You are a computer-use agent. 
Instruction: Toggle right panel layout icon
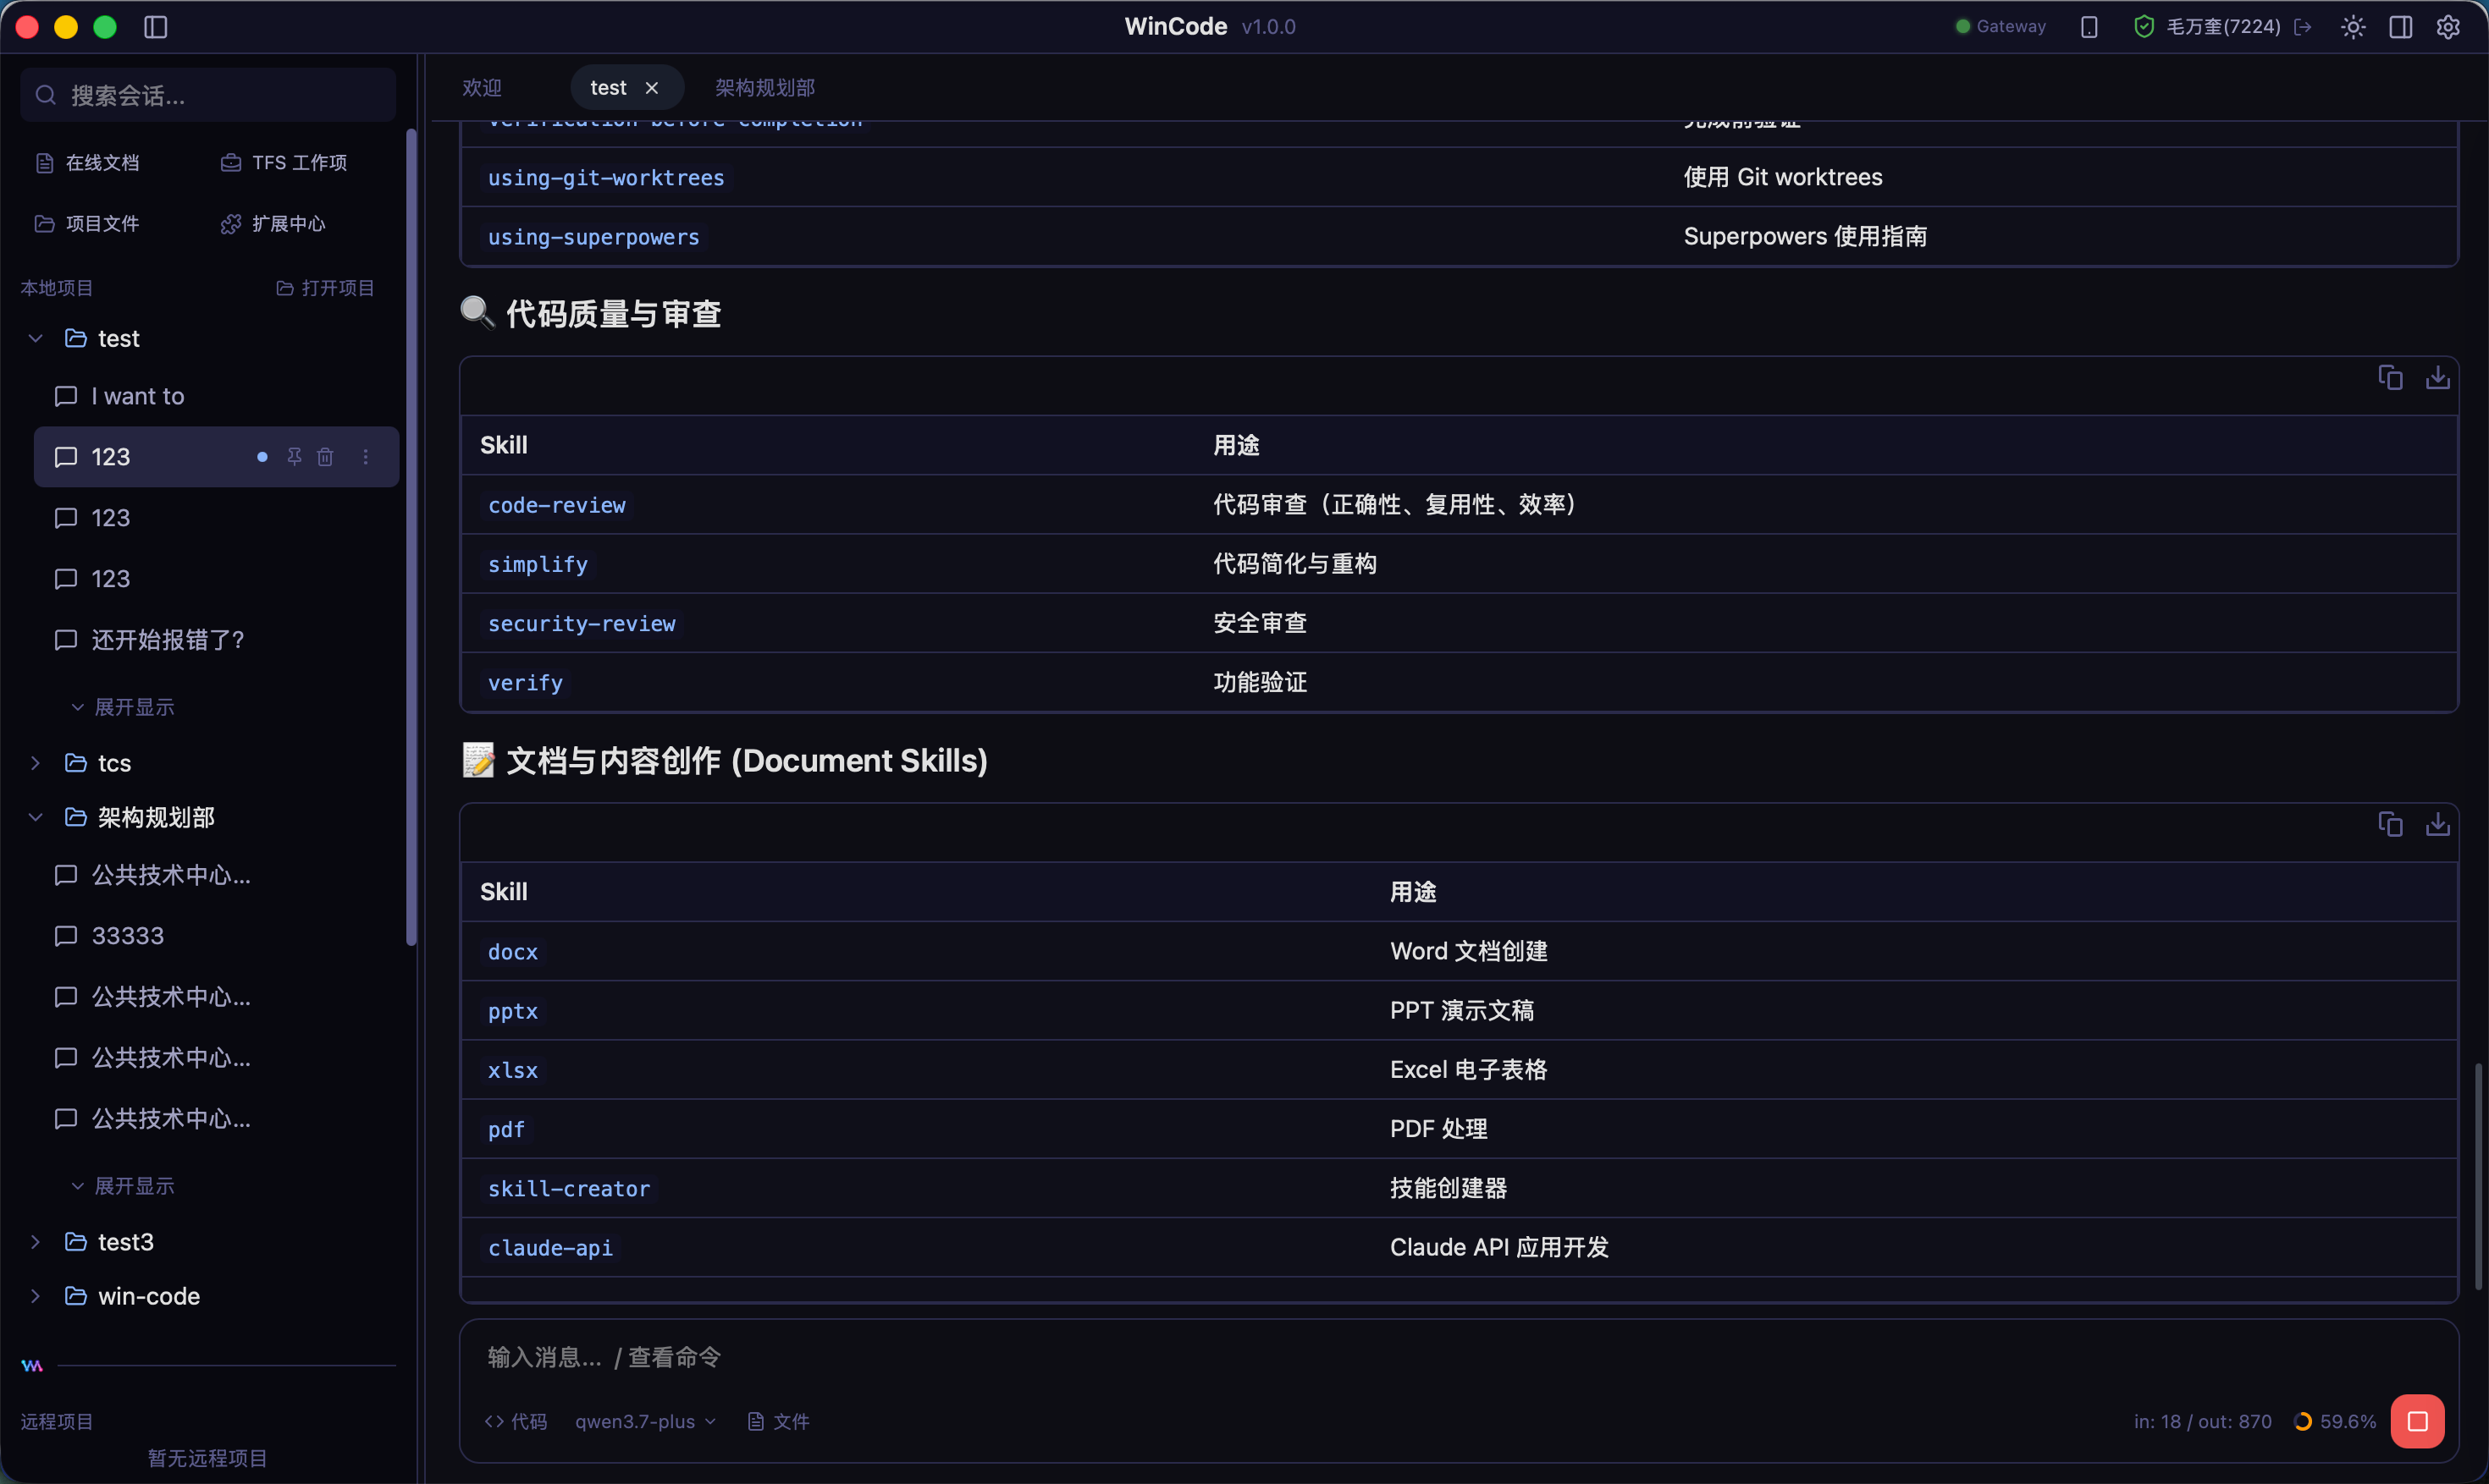click(2401, 27)
